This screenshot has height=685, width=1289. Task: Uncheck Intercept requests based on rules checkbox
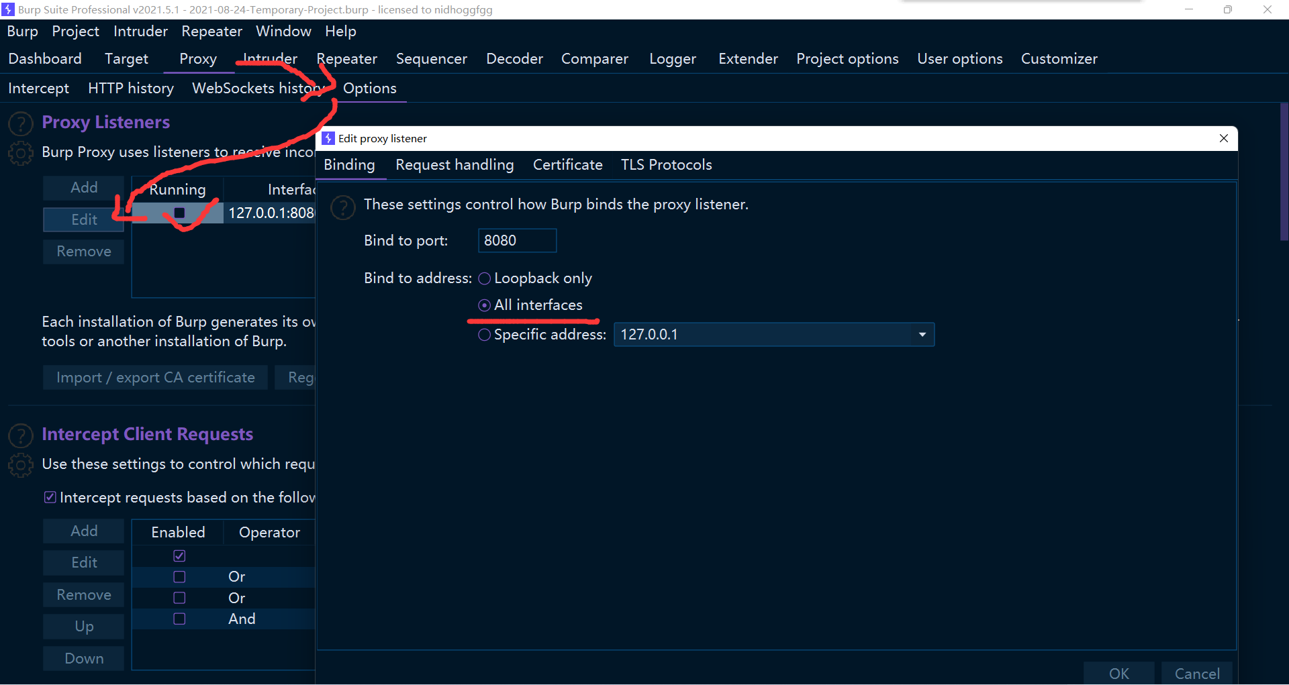pyautogui.click(x=50, y=497)
